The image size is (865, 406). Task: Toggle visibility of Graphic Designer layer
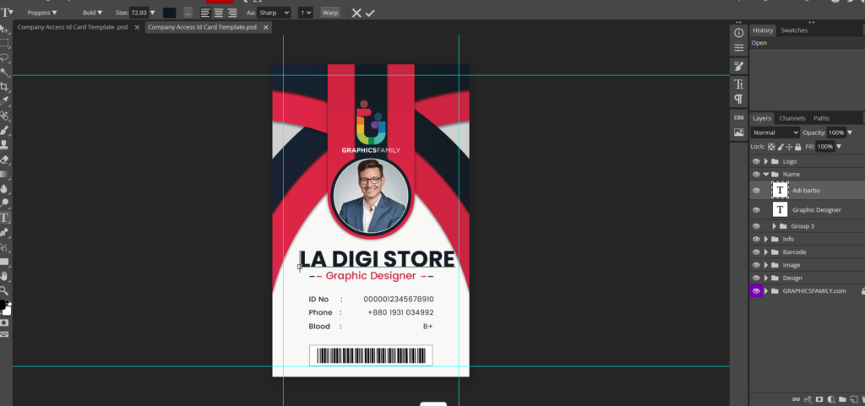coord(756,209)
